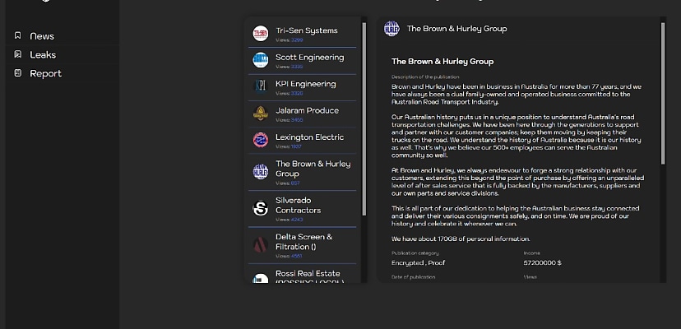Open the News section

pyautogui.click(x=42, y=36)
